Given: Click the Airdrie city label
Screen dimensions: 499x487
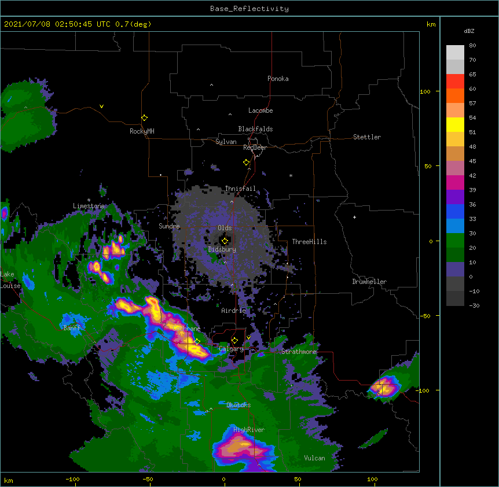Looking at the screenshot, I should (233, 311).
